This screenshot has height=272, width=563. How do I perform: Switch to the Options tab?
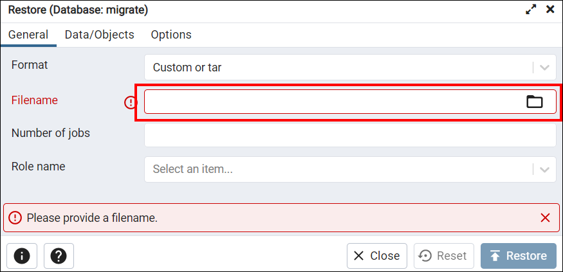[171, 35]
